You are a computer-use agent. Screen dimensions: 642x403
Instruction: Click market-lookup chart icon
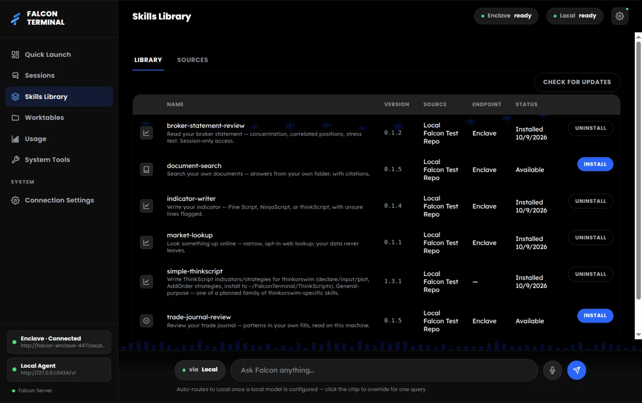point(146,242)
